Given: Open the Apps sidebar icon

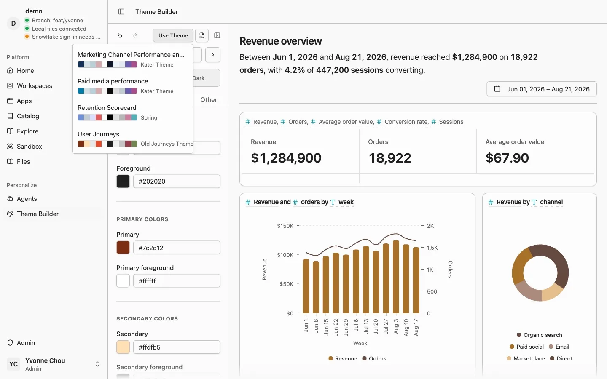Looking at the screenshot, I should click(x=10, y=101).
